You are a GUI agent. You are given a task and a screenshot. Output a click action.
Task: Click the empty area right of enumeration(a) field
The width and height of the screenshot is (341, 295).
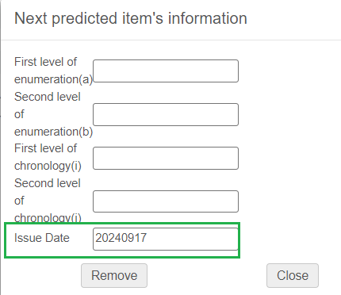pyautogui.click(x=289, y=71)
